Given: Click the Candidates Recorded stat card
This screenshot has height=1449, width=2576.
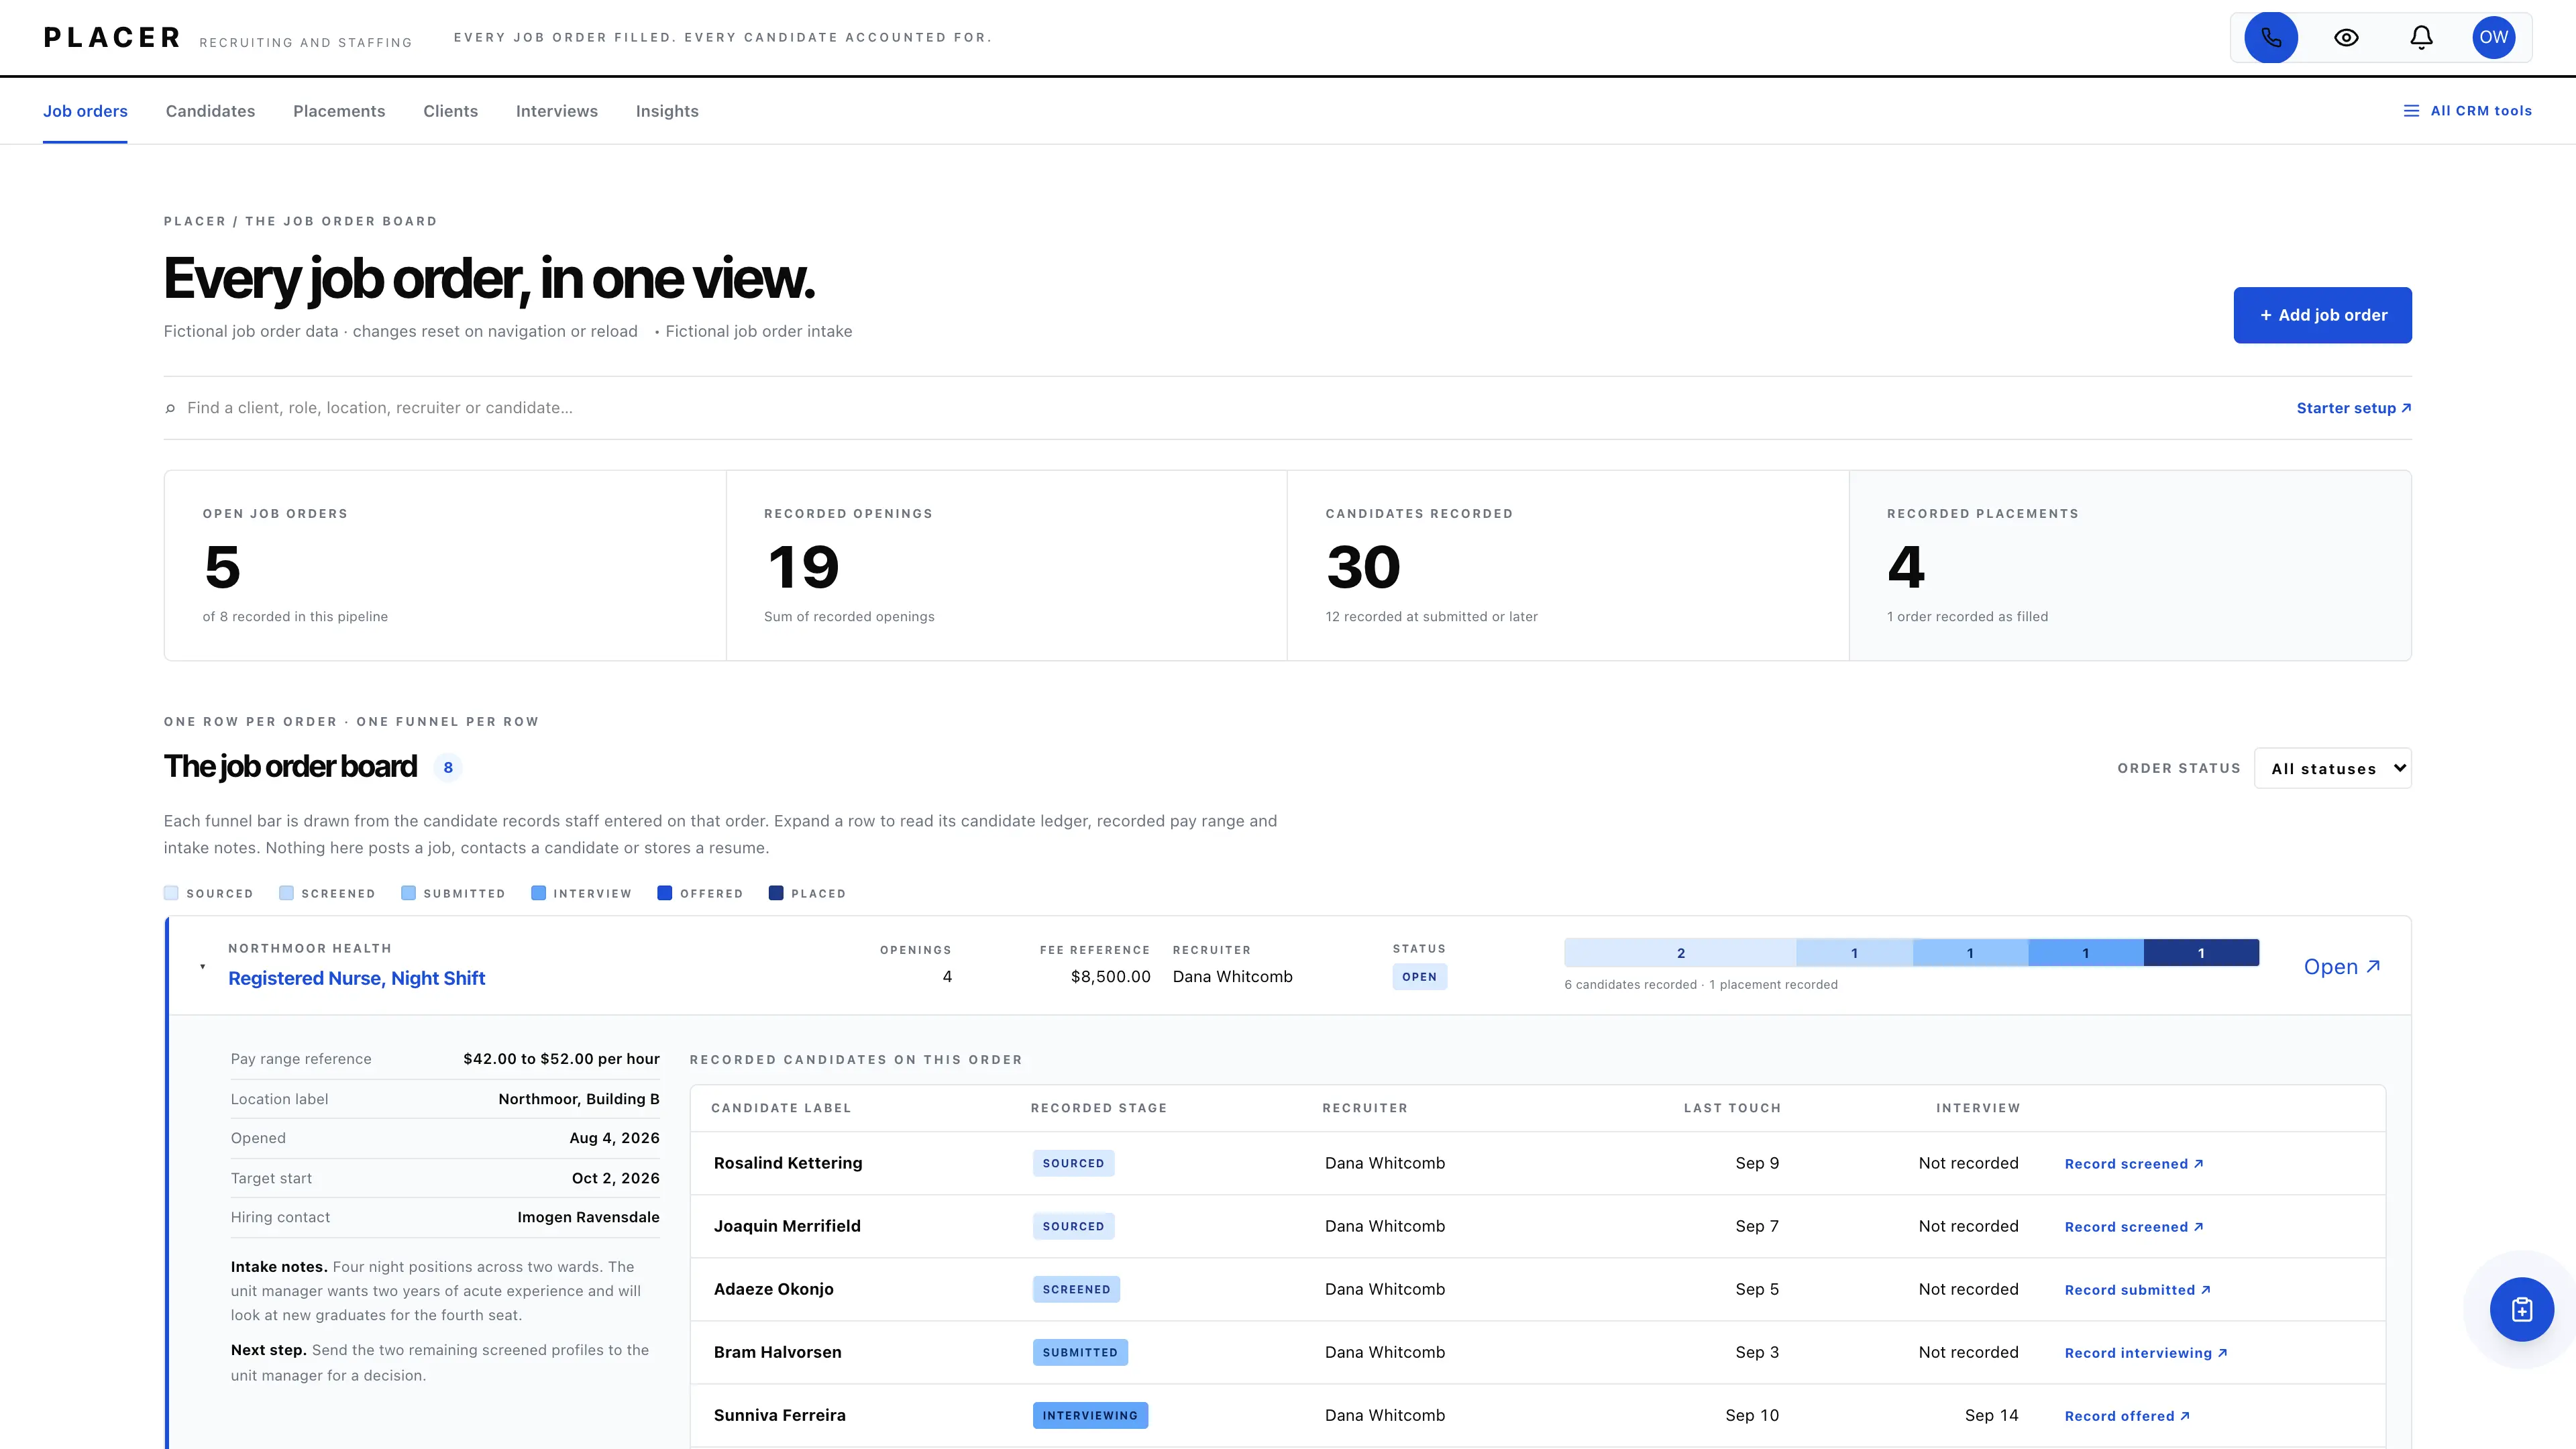Looking at the screenshot, I should [x=1568, y=565].
